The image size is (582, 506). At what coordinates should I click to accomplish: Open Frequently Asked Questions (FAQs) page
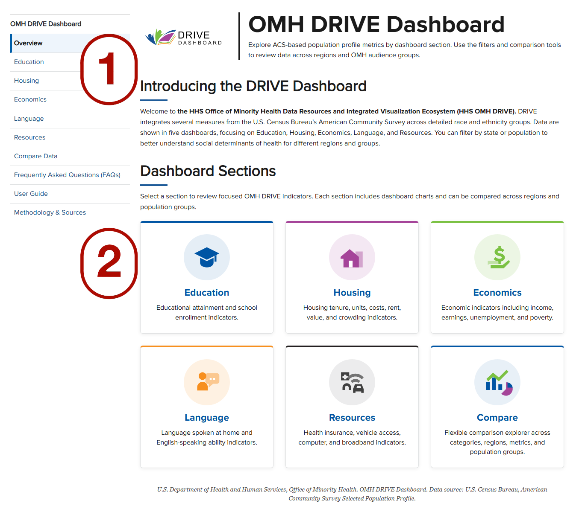click(x=70, y=175)
